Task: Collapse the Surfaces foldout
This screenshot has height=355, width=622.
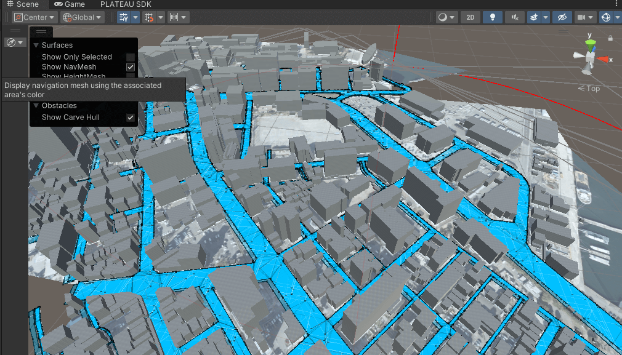Action: [36, 45]
